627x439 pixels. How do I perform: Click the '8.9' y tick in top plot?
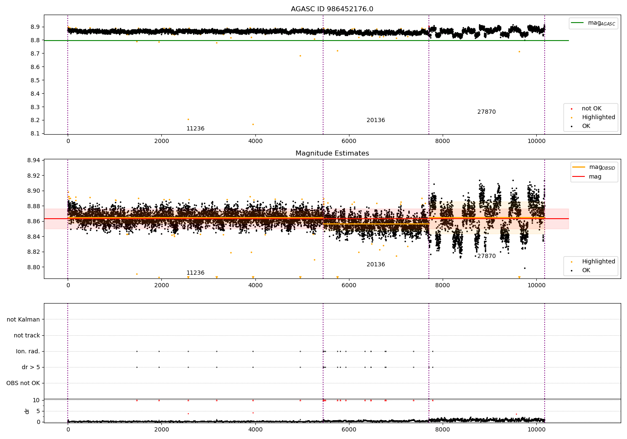36,27
